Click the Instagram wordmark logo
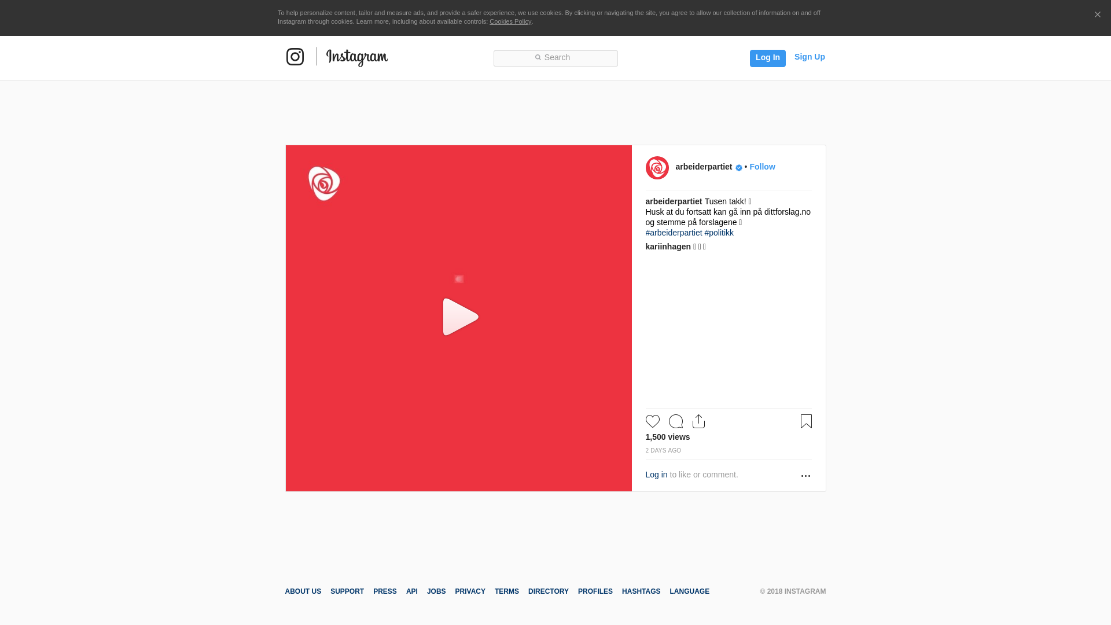The width and height of the screenshot is (1111, 625). (356, 57)
